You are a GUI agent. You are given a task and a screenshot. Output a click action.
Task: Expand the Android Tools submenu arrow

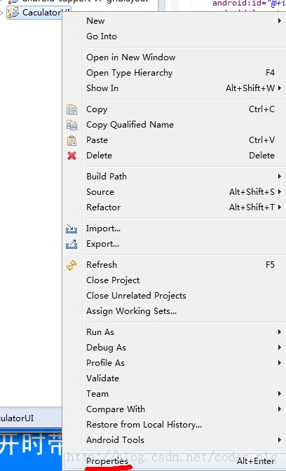[x=280, y=440]
